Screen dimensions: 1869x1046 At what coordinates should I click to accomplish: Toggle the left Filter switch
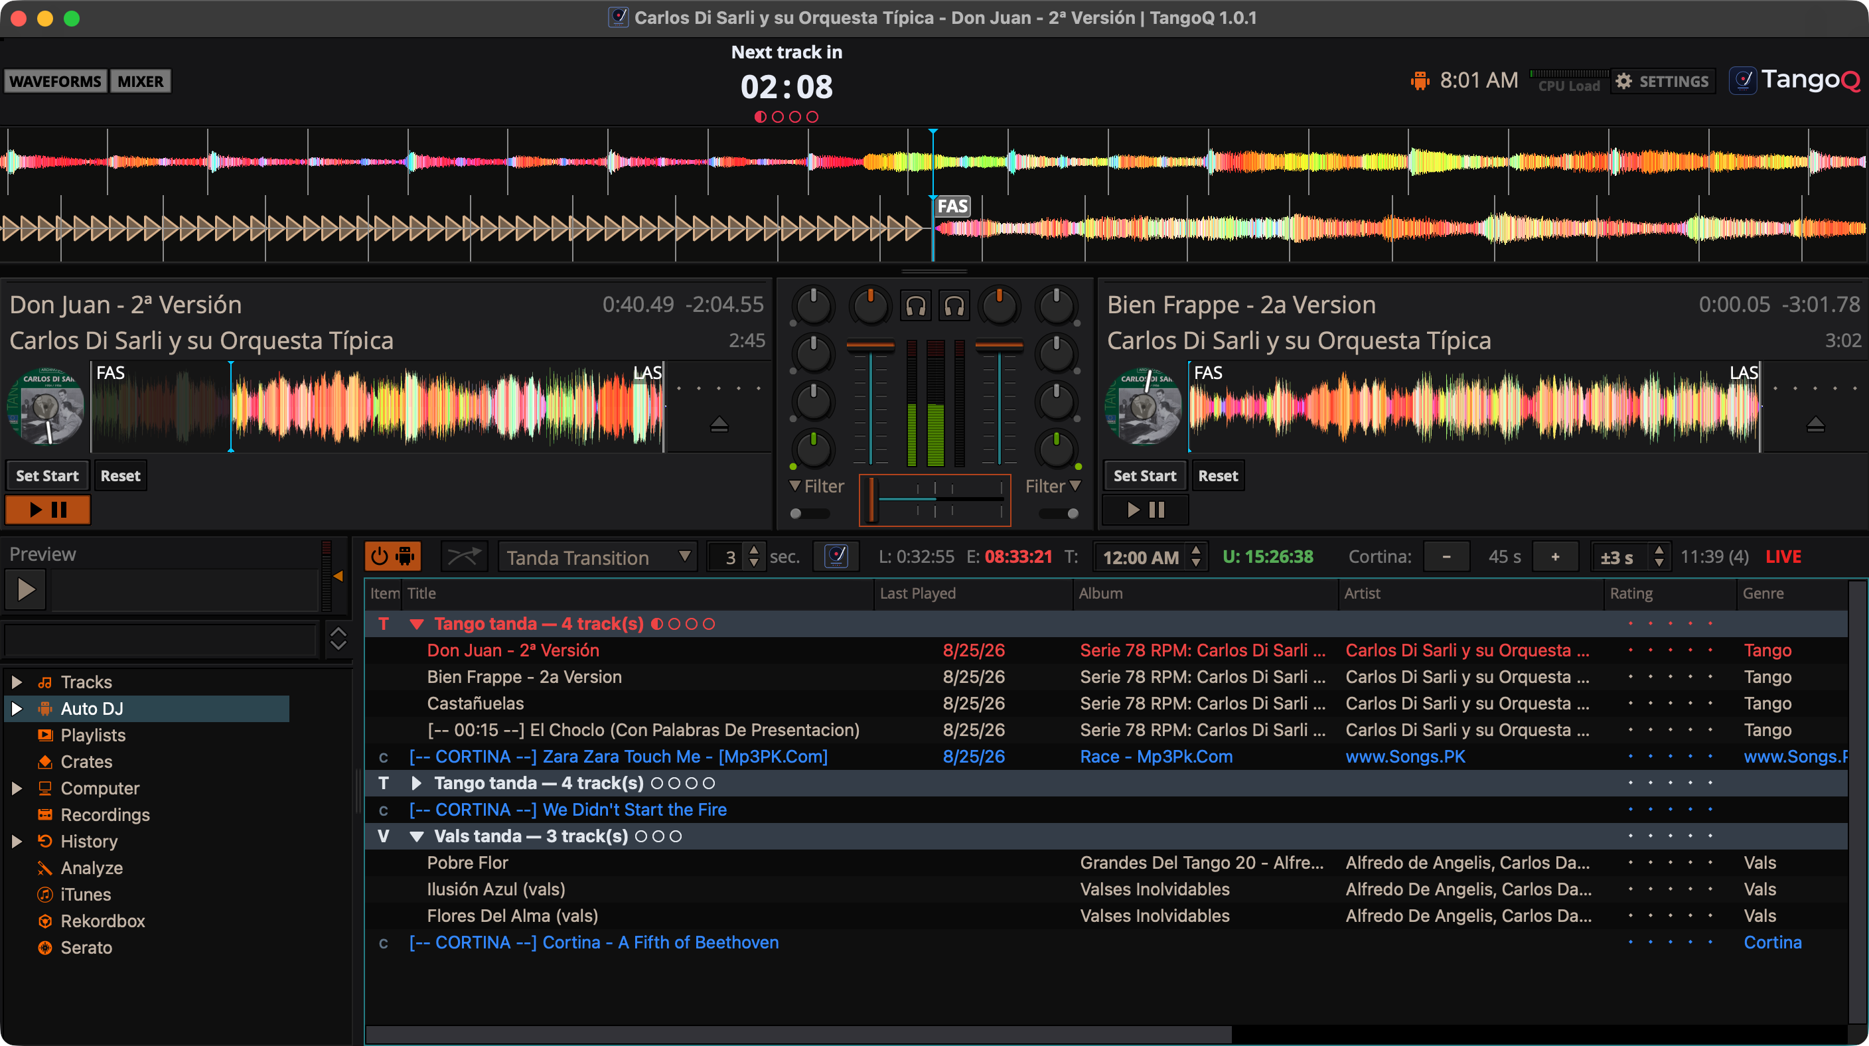tap(809, 514)
